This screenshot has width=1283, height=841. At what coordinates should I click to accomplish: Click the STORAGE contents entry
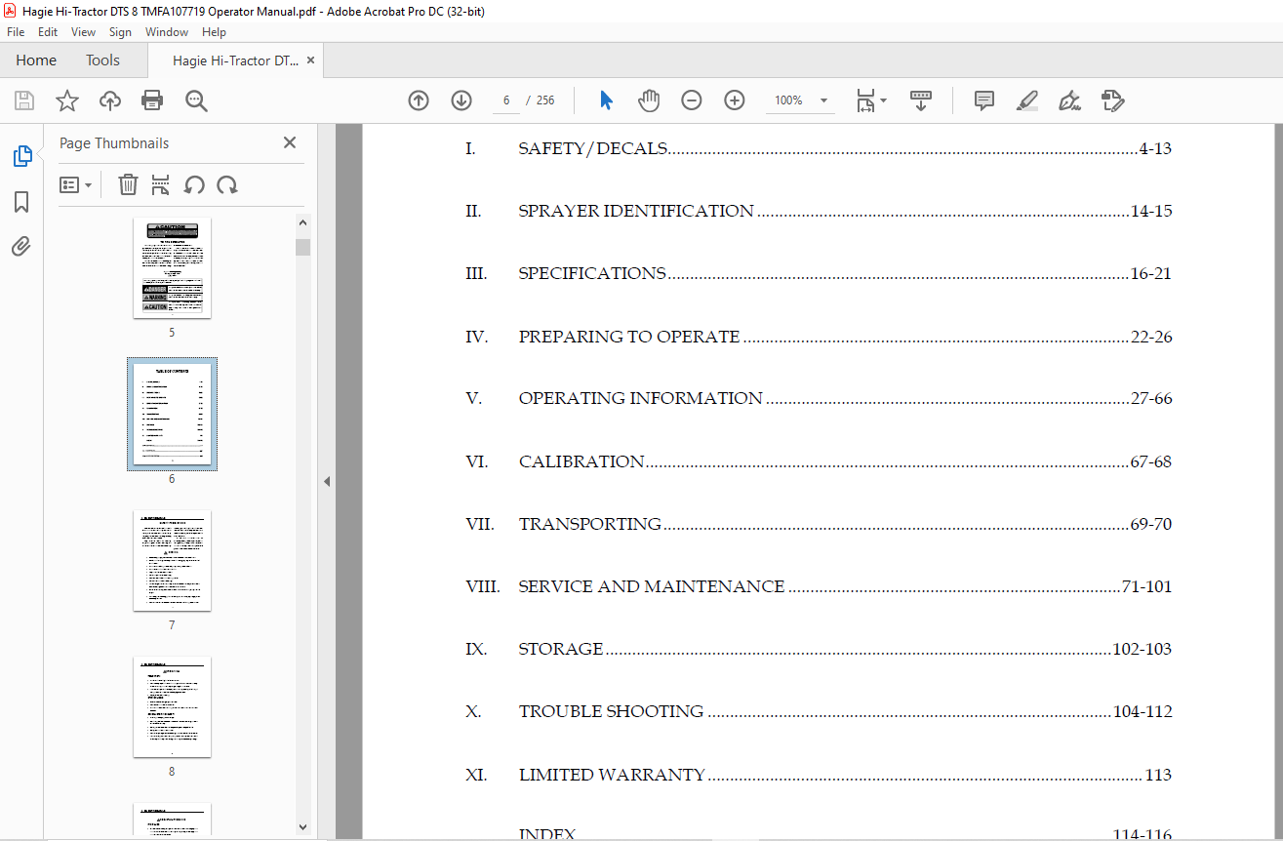coord(819,649)
